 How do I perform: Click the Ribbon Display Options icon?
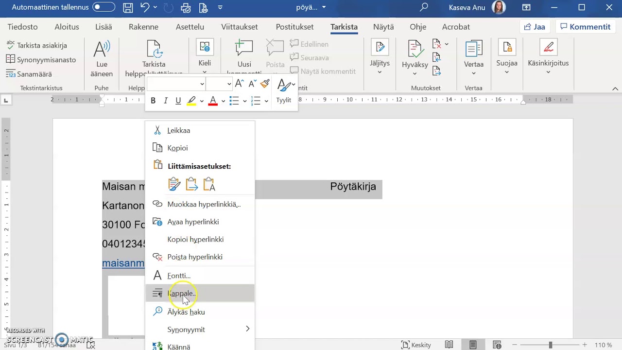526,7
